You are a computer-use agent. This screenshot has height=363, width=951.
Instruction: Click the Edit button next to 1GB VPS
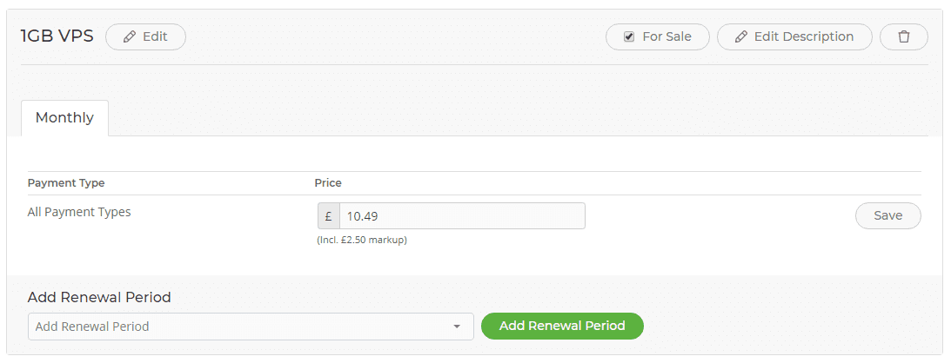(145, 36)
